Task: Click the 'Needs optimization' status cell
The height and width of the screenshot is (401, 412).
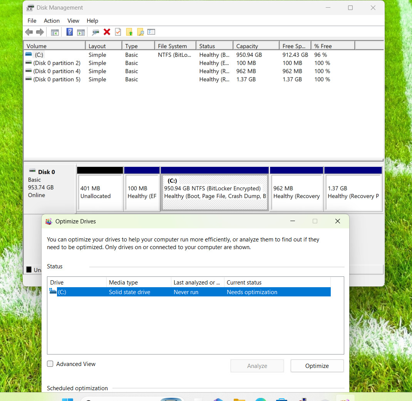Action: tap(252, 292)
